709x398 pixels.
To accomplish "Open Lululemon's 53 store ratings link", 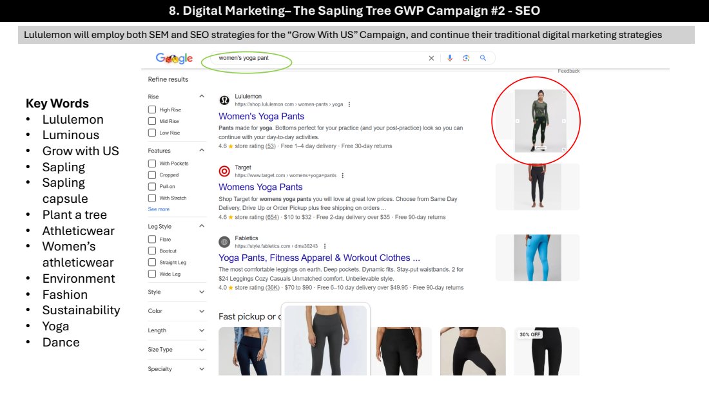I will (x=271, y=146).
